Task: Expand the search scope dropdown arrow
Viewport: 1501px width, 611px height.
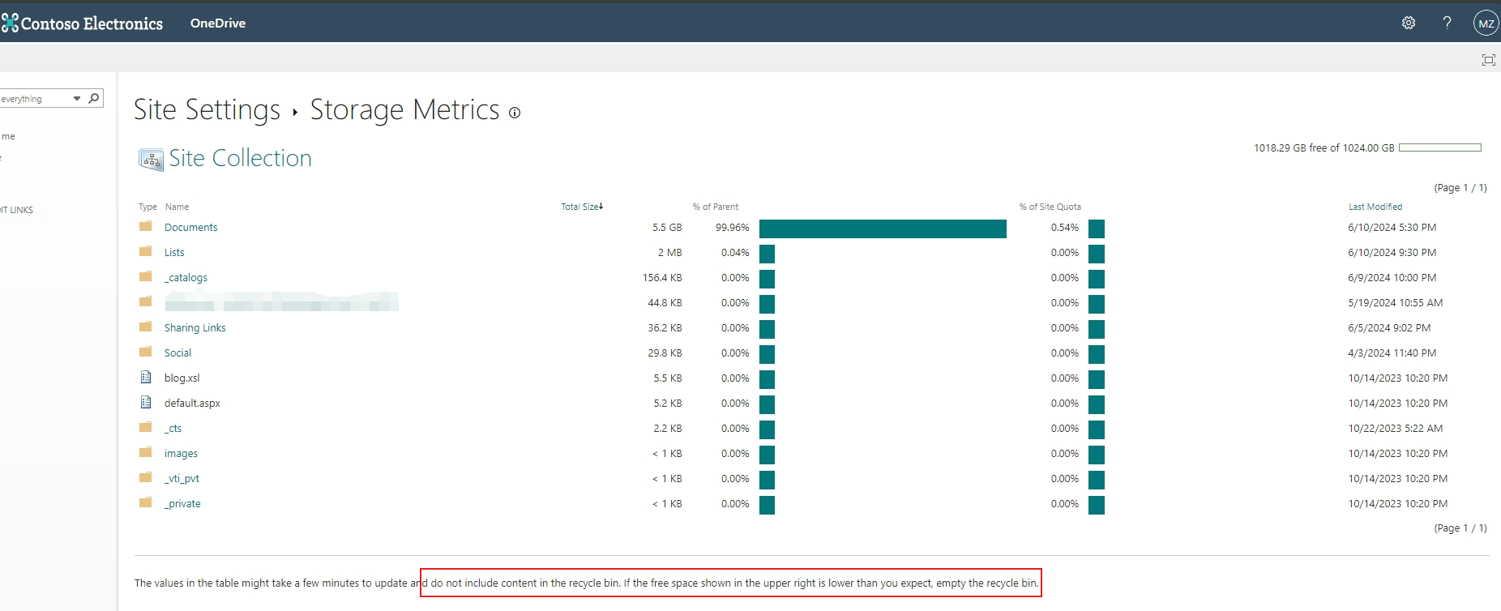Action: pos(77,98)
